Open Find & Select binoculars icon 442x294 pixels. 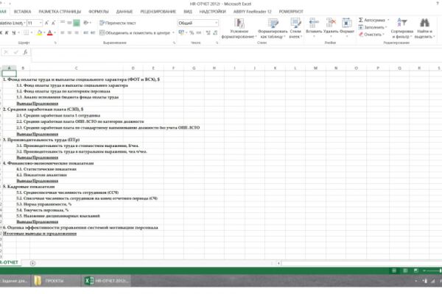[x=424, y=23]
